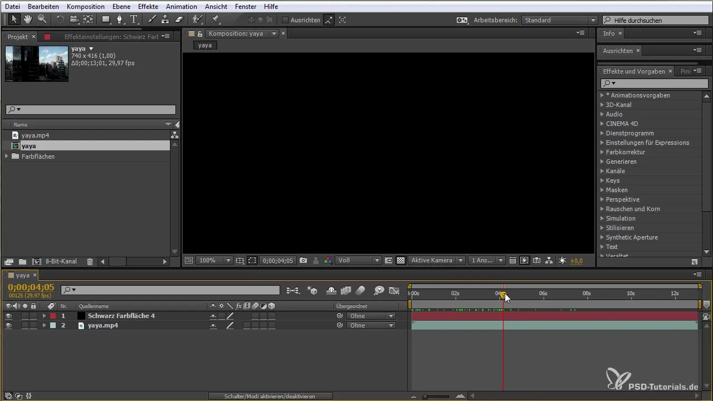Screen dimensions: 713x401
Task: Toggle shy switch on Schwarz Farbfläche 4
Action: click(x=213, y=316)
